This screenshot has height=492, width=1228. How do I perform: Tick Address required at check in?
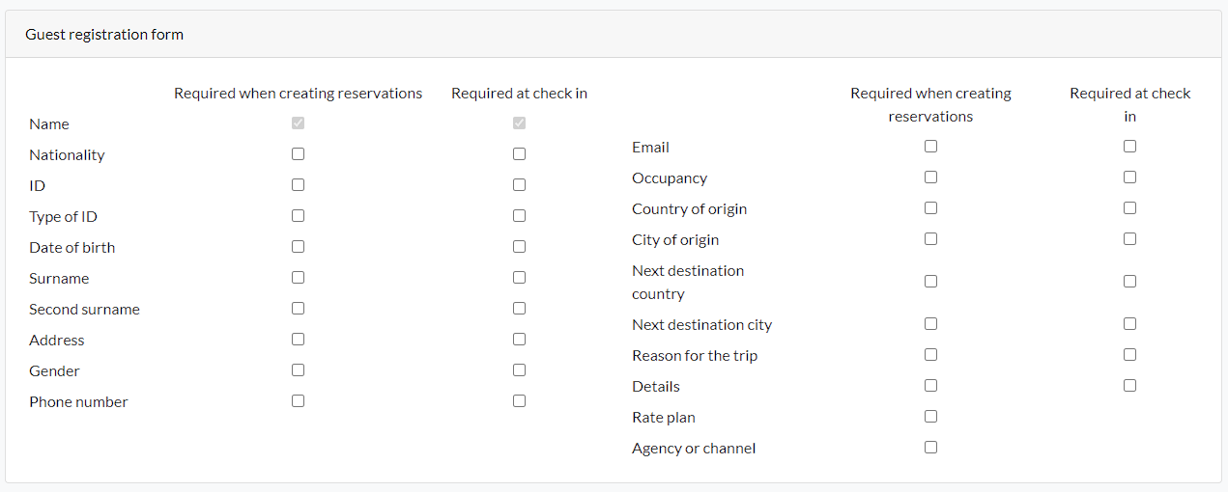[519, 339]
